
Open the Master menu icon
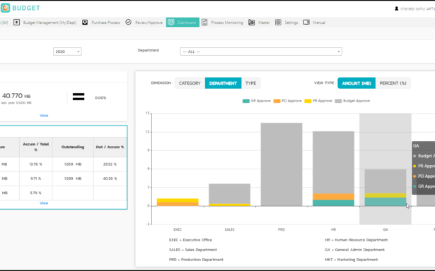(x=251, y=23)
